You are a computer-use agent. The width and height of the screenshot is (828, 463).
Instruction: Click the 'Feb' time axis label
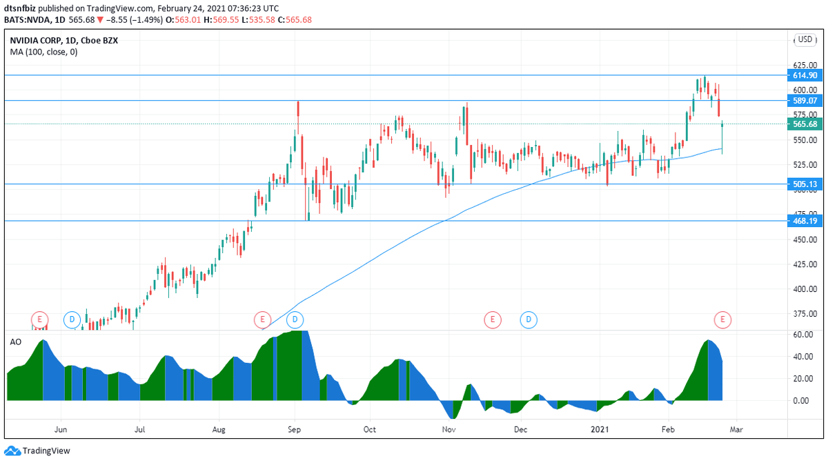point(668,429)
